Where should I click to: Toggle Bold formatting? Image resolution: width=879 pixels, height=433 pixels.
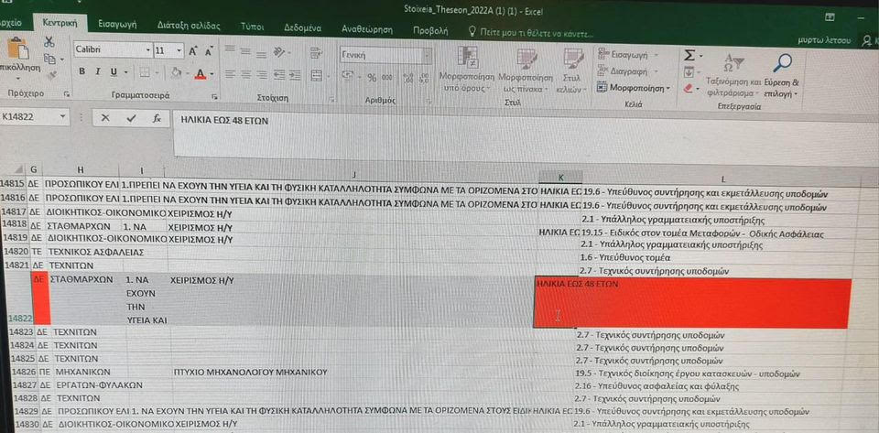(81, 72)
